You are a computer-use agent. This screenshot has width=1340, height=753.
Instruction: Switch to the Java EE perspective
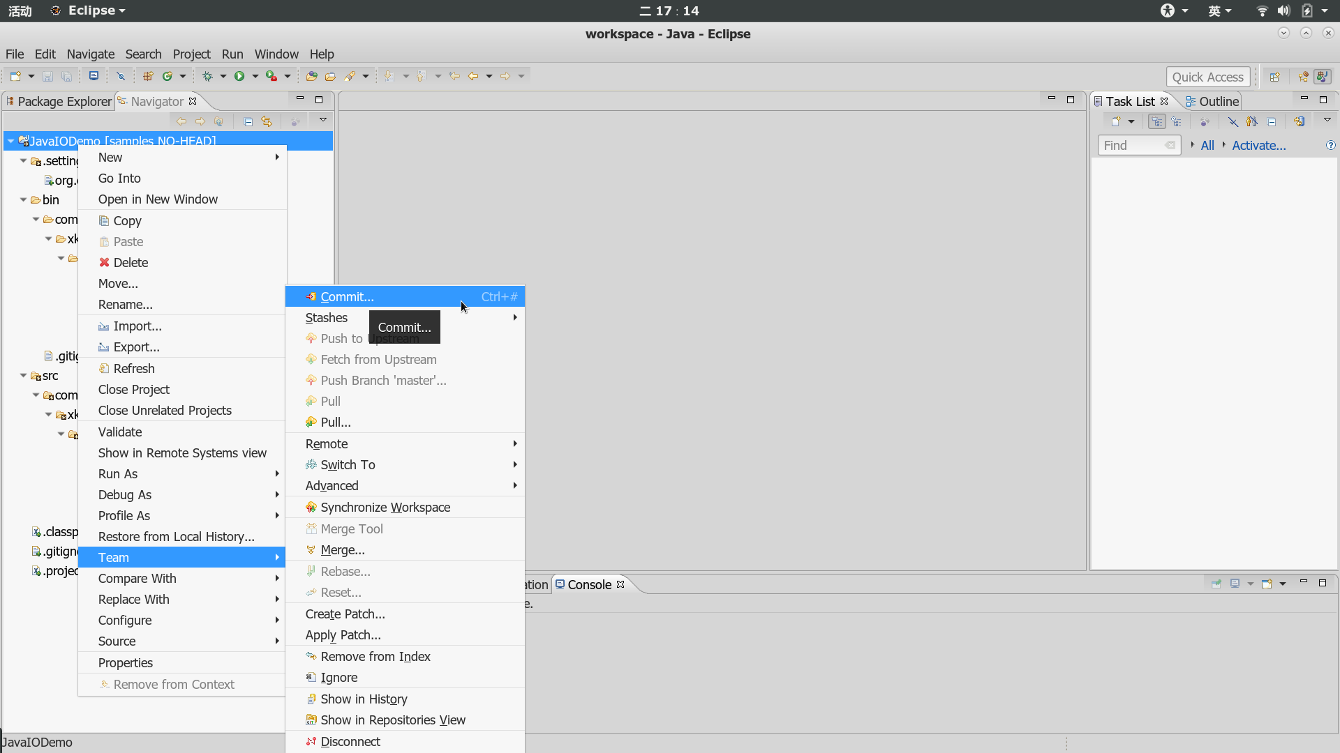(x=1303, y=77)
